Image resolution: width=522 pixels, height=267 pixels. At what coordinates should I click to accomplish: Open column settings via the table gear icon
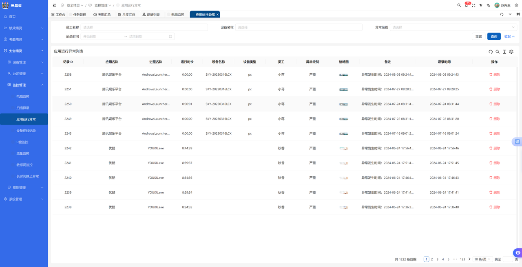[x=511, y=52]
